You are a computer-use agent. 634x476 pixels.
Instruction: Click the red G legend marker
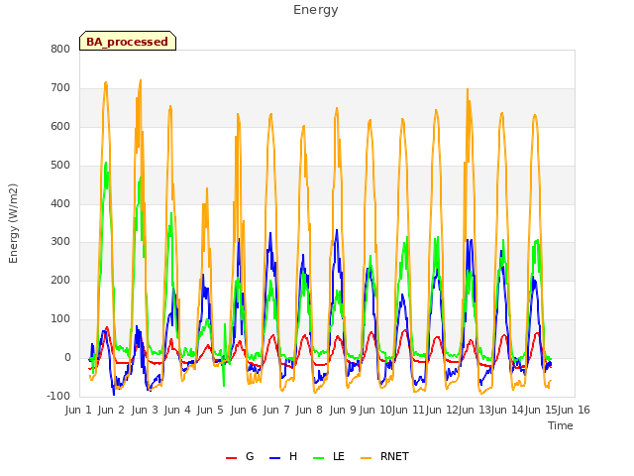tap(231, 458)
